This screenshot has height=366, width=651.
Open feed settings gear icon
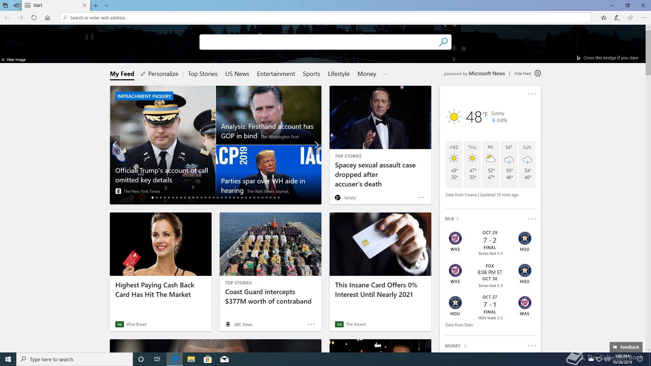click(538, 73)
